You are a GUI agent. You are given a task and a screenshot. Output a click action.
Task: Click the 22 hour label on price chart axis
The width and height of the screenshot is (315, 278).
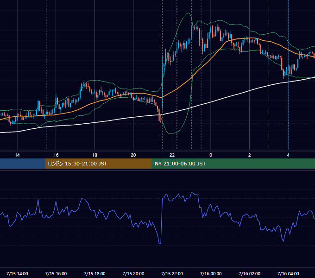172,155
